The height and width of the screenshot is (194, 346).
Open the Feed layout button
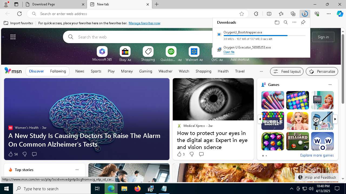click(287, 71)
